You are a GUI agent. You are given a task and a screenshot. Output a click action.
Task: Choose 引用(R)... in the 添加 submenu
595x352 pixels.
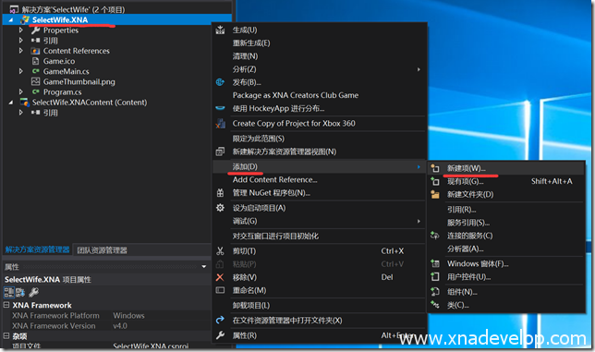[x=505, y=210]
